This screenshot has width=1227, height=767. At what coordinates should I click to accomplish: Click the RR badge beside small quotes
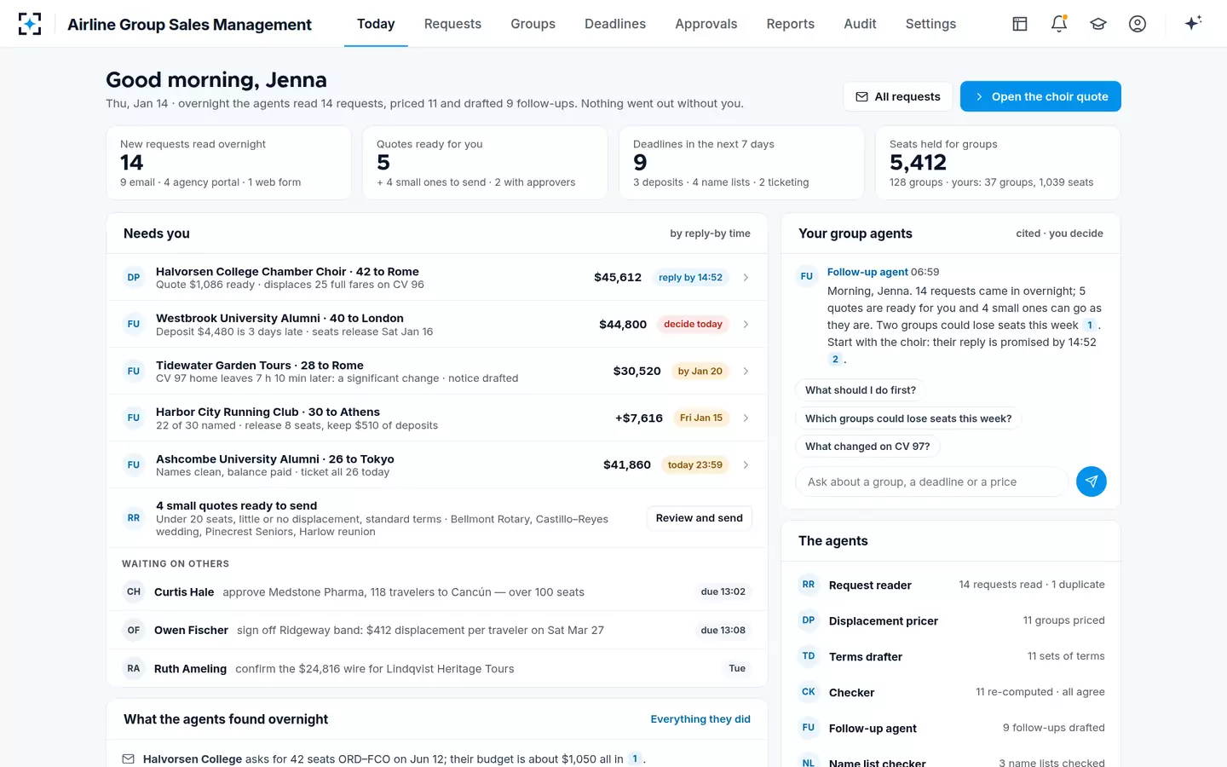134,517
